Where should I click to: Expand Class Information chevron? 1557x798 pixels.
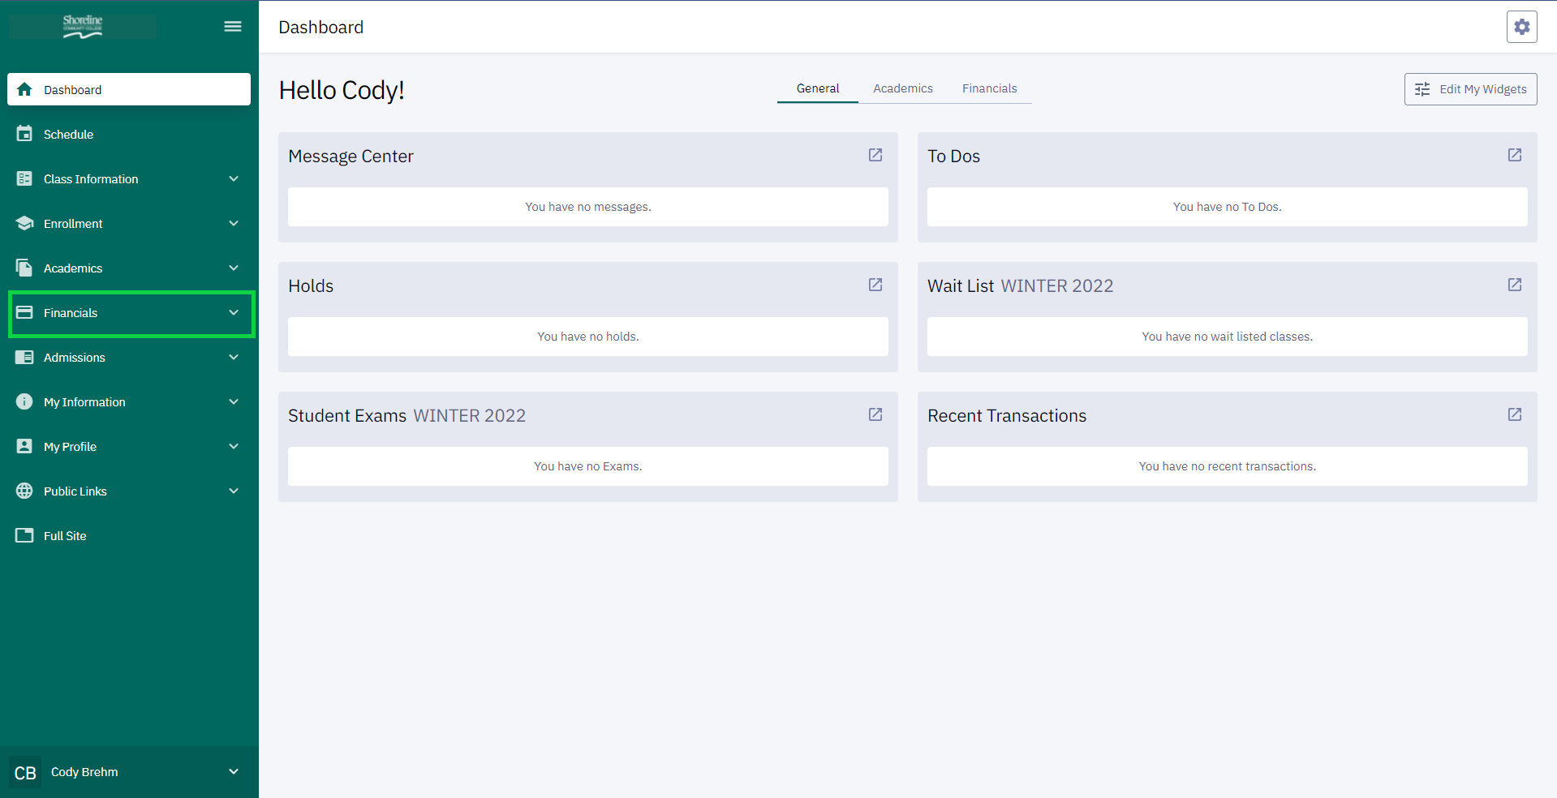(x=234, y=178)
